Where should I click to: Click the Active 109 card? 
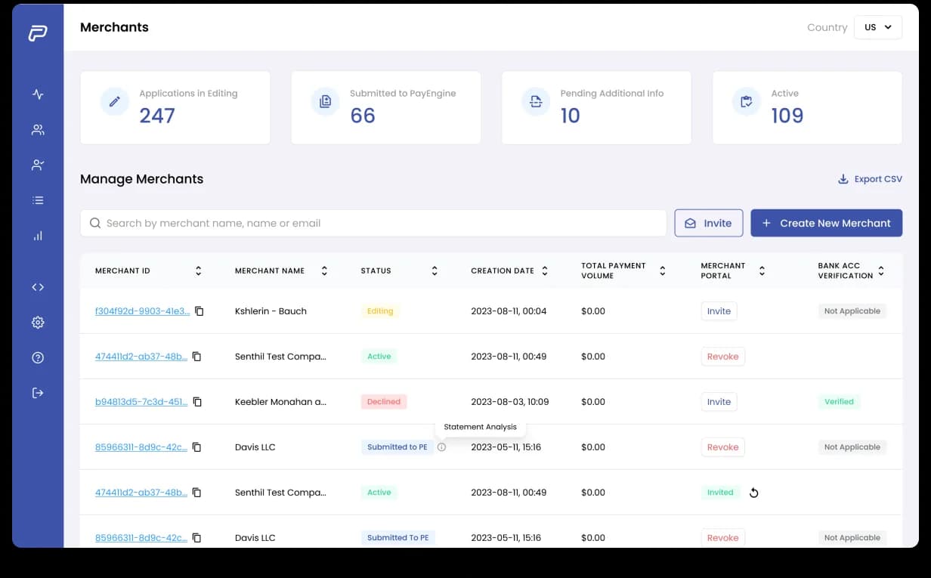click(x=807, y=107)
